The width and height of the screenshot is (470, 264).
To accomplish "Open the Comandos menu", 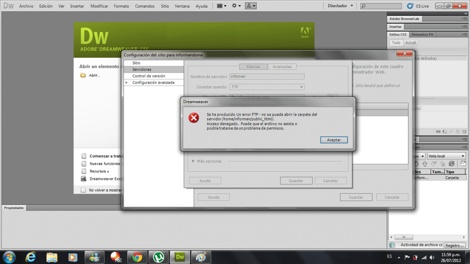I will click(x=145, y=6).
